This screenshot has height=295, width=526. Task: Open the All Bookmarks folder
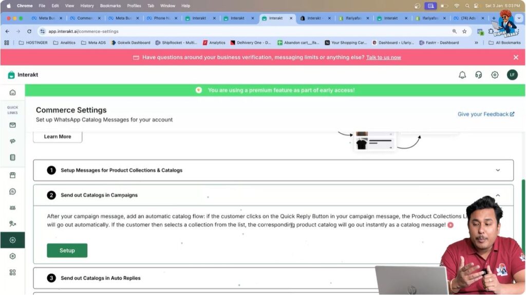(504, 43)
